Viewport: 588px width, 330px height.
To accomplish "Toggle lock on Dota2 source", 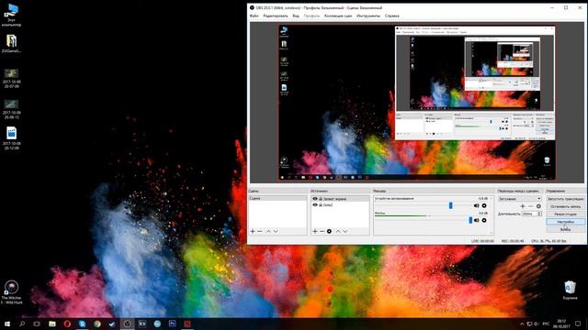I will (321, 204).
